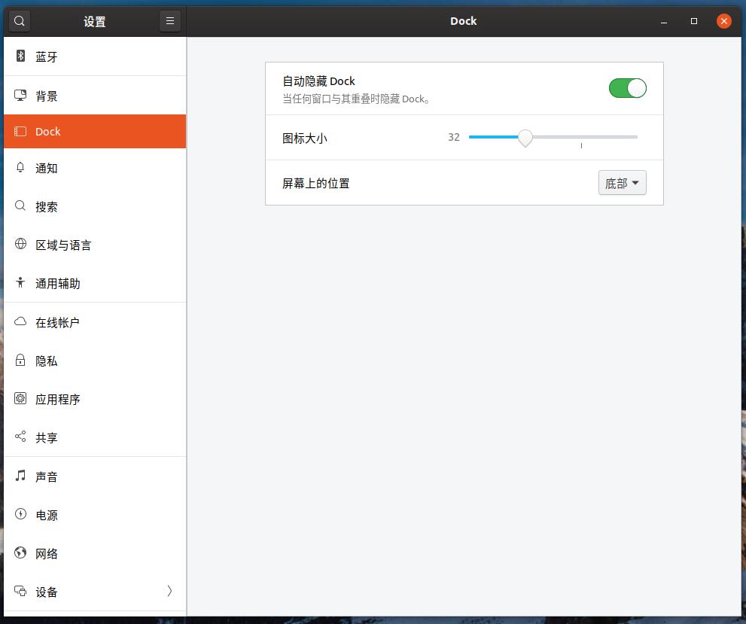Screen dimensions: 746x624
Task: Click the power icon beside 电源
Action: click(20, 513)
